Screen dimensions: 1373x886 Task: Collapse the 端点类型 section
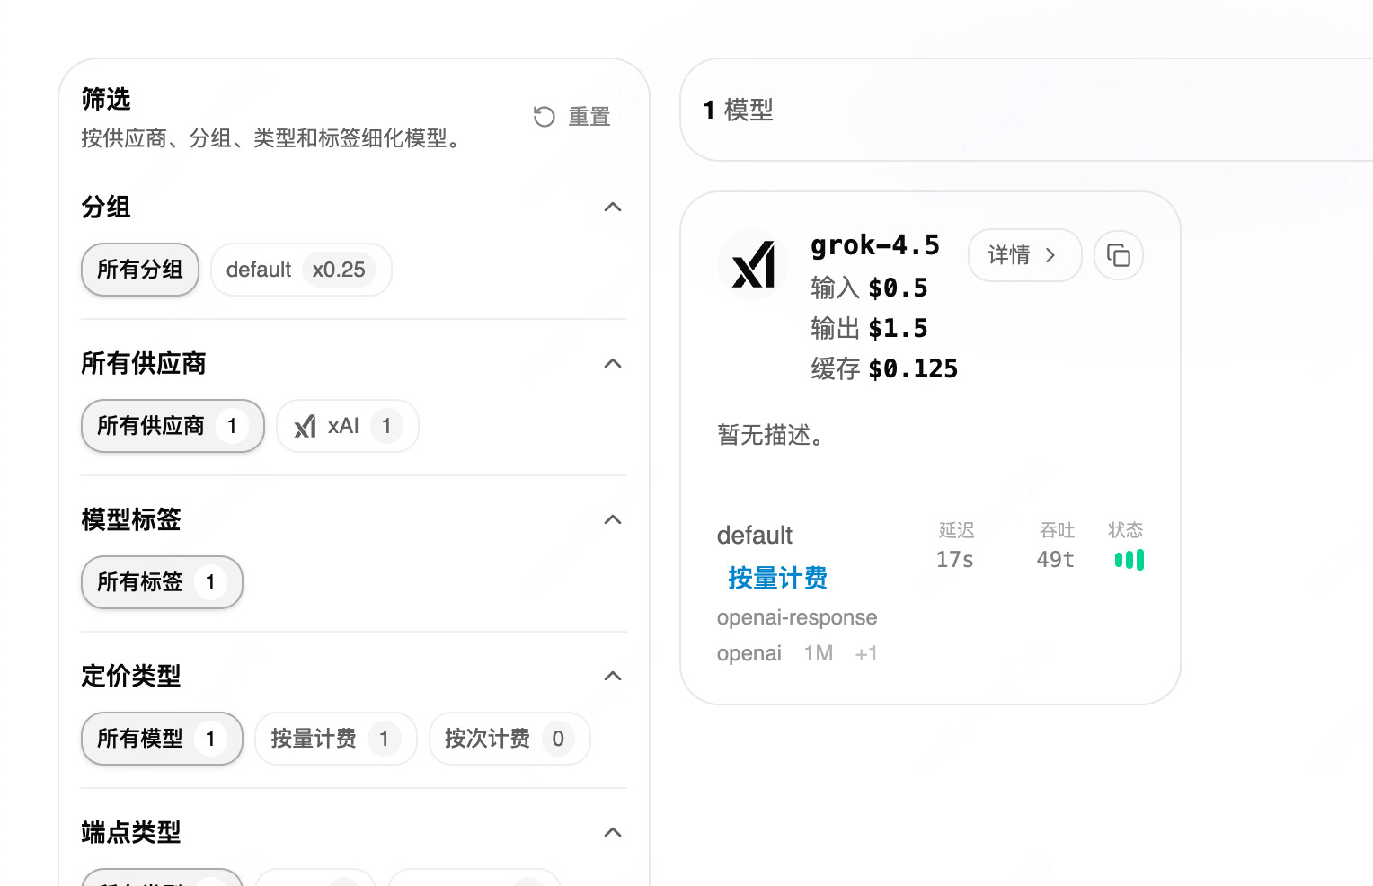pos(613,832)
